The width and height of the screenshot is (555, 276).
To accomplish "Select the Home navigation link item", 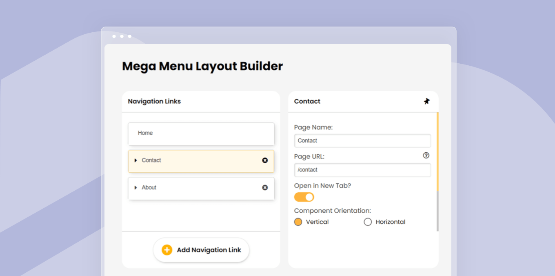I will pyautogui.click(x=201, y=134).
